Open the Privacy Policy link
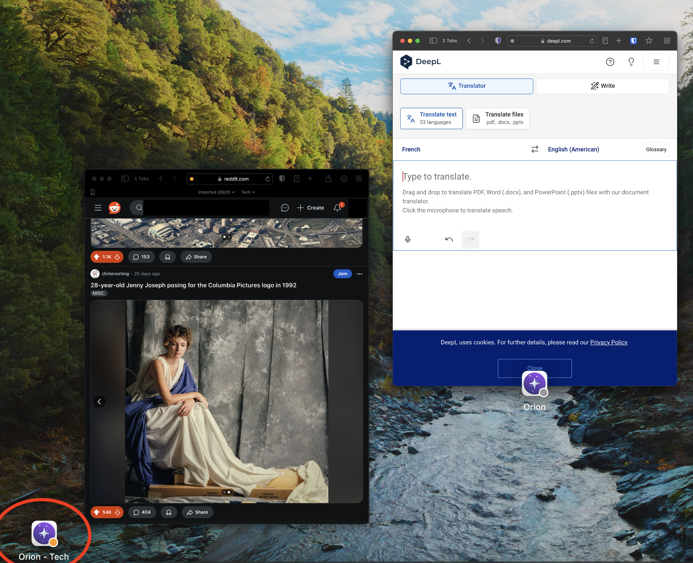This screenshot has height=563, width=693. 609,342
